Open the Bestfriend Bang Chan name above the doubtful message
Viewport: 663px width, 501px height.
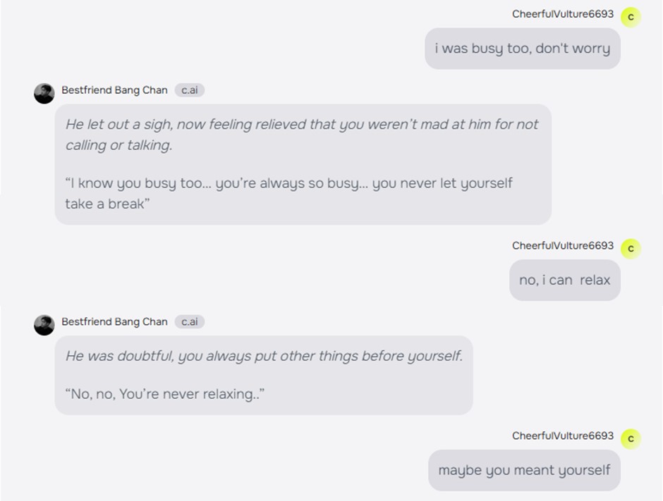[114, 321]
